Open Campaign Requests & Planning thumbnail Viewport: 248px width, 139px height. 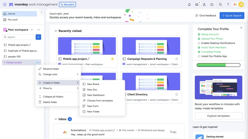click(151, 46)
